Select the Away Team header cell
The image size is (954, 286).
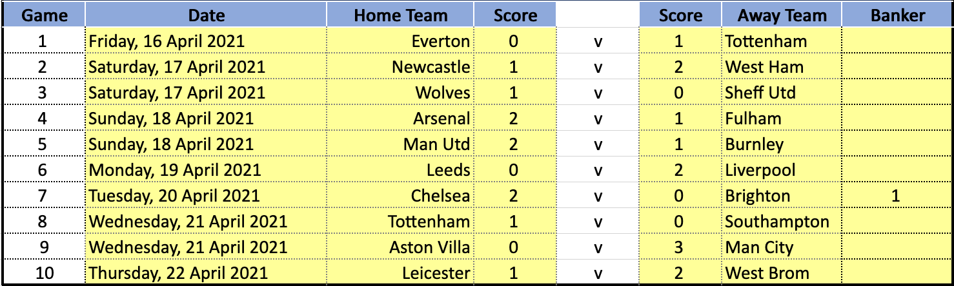point(780,15)
